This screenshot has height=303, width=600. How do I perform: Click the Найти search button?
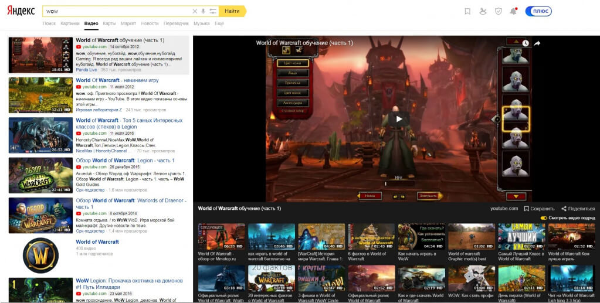click(232, 11)
